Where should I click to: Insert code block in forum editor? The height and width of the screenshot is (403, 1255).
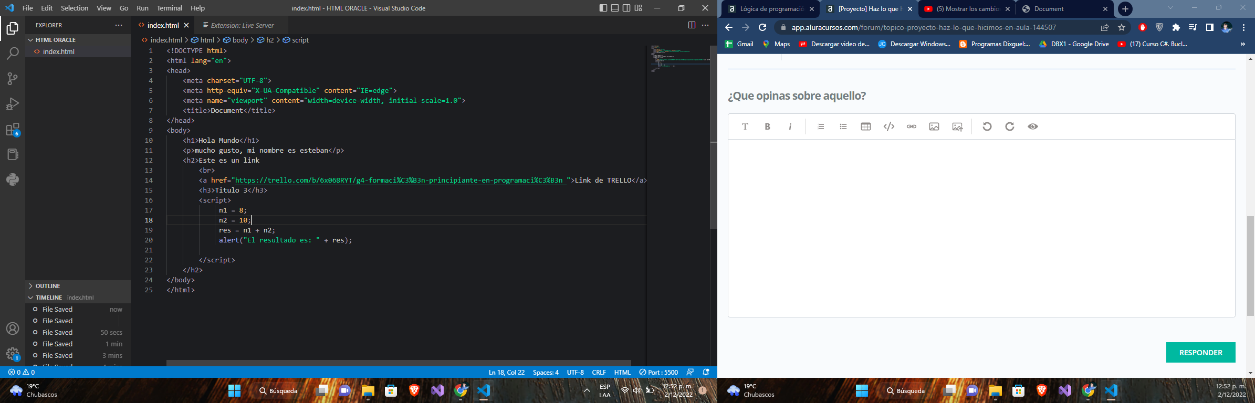(889, 126)
